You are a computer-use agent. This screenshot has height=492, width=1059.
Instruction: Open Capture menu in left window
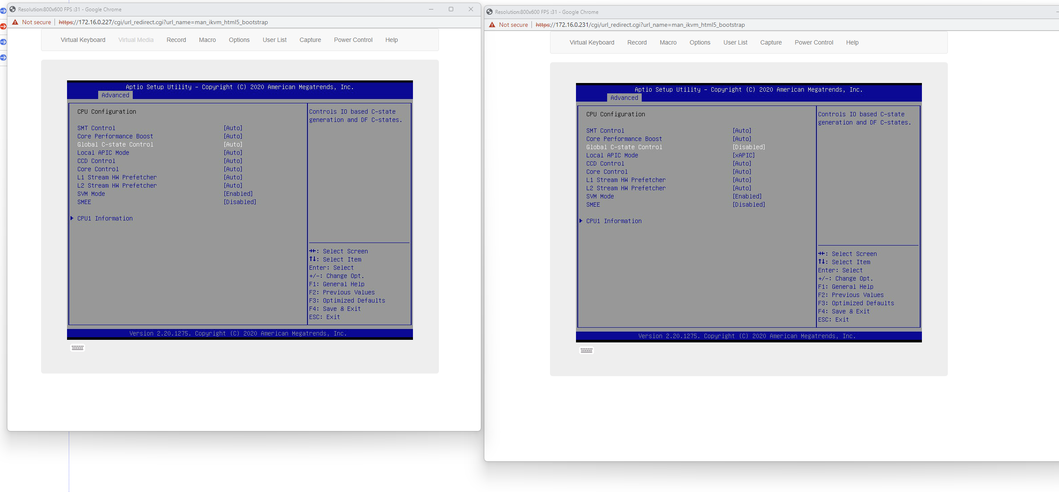tap(310, 40)
